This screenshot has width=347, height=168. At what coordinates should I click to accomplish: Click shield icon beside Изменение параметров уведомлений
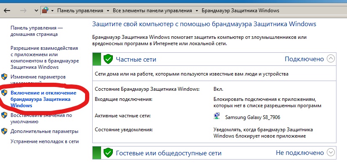4,77
